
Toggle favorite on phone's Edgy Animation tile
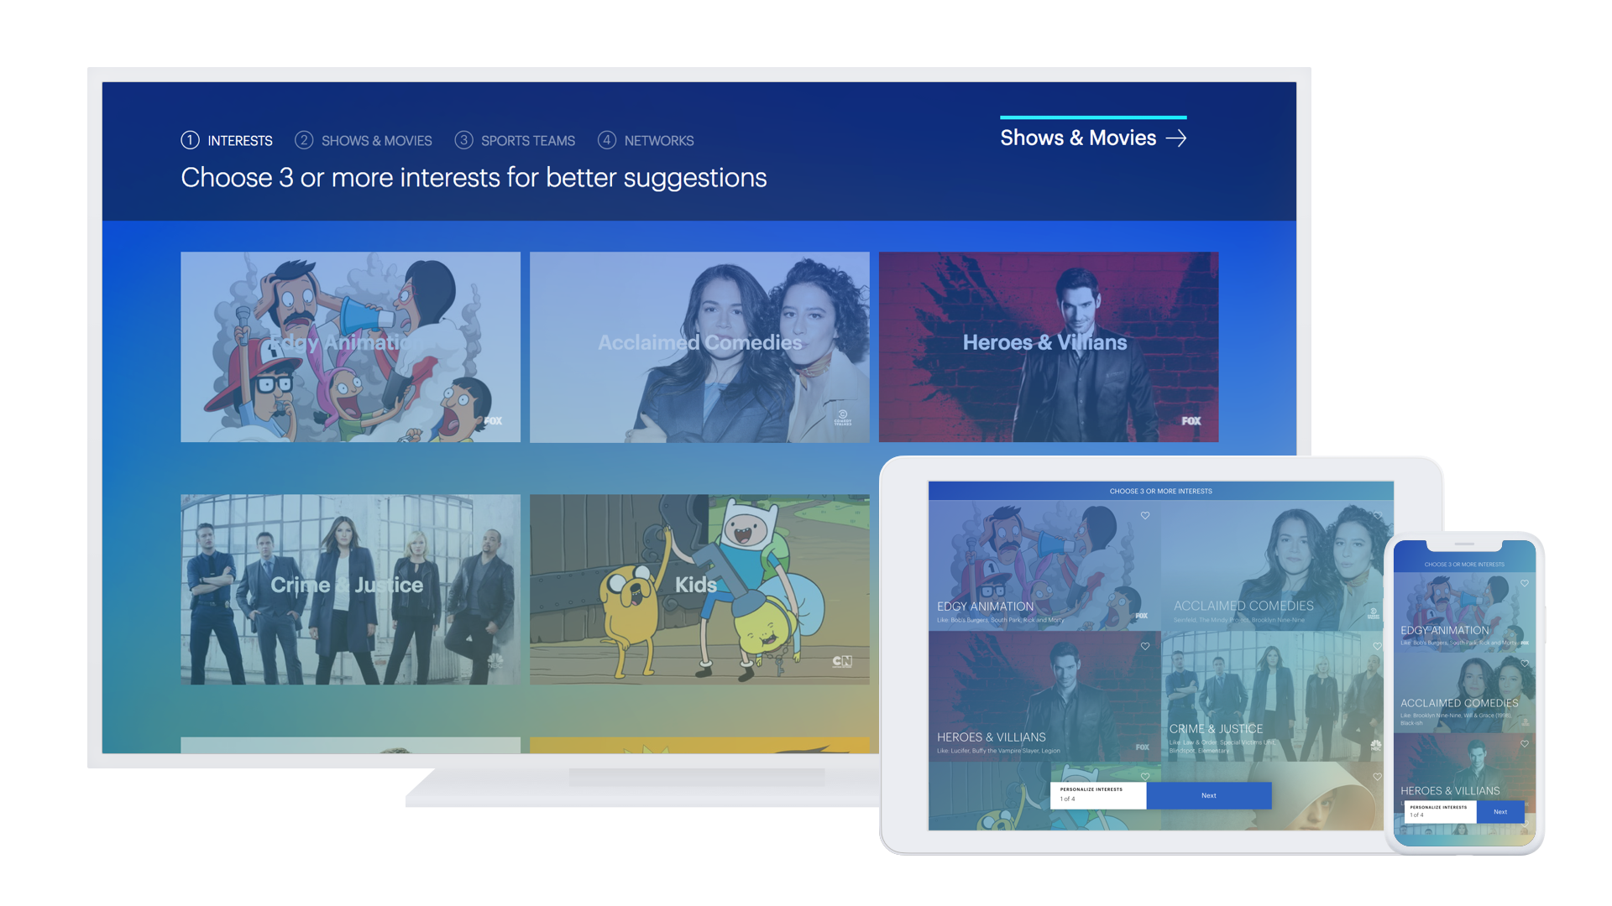pyautogui.click(x=1524, y=583)
